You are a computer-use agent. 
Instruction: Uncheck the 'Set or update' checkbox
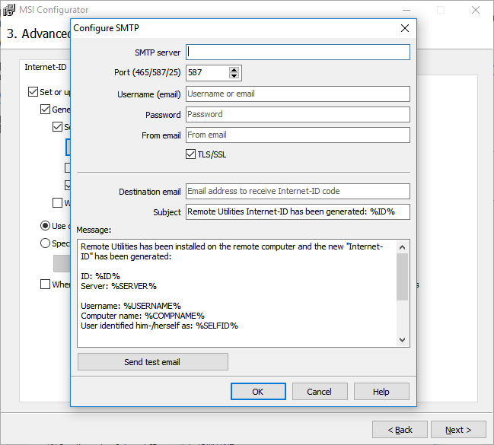[x=33, y=92]
